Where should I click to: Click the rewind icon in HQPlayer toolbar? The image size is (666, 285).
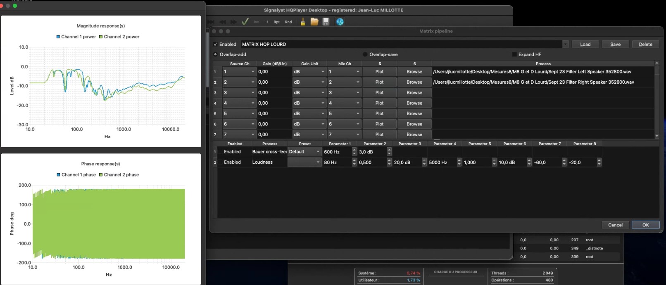pyautogui.click(x=223, y=22)
